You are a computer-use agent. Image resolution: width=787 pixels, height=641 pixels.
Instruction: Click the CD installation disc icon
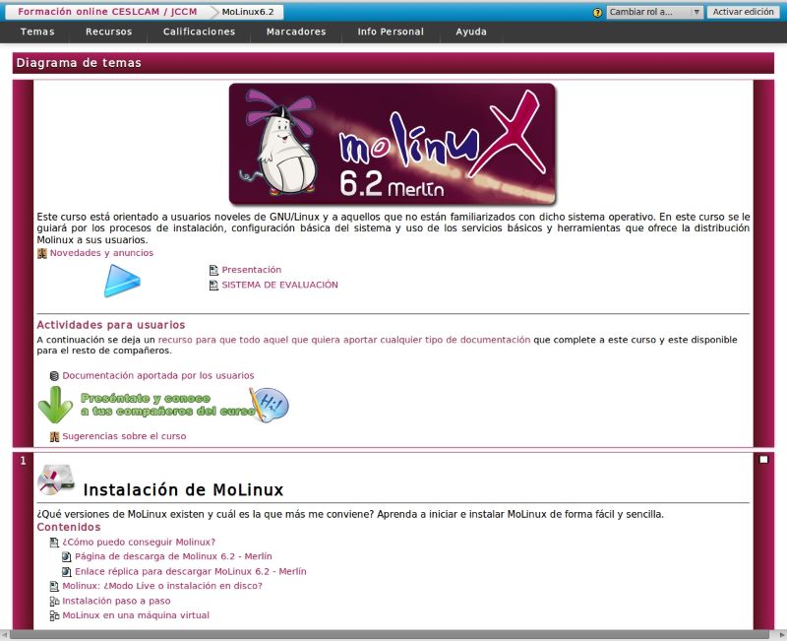click(56, 480)
